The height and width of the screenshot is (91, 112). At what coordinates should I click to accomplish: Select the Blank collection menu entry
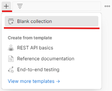pyautogui.click(x=51, y=21)
